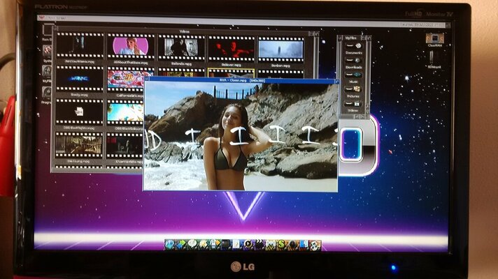
Task: Click the green S icon in dock
Action: pyautogui.click(x=280, y=244)
